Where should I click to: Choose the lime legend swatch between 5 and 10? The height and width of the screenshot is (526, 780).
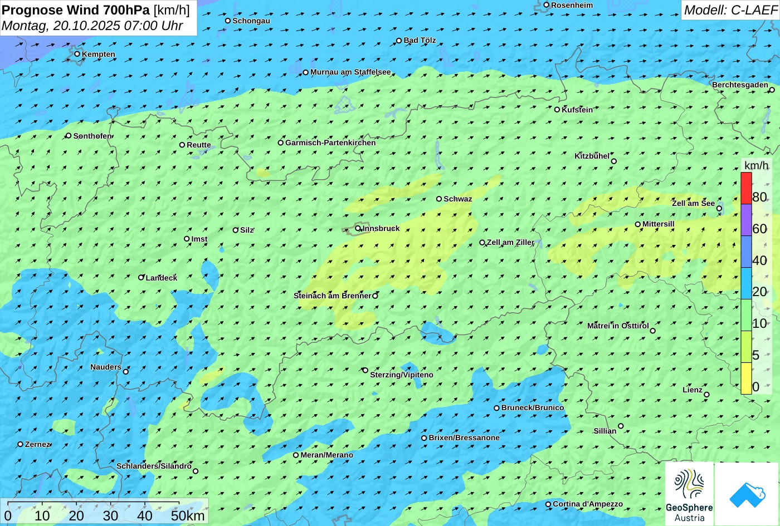coord(746,347)
